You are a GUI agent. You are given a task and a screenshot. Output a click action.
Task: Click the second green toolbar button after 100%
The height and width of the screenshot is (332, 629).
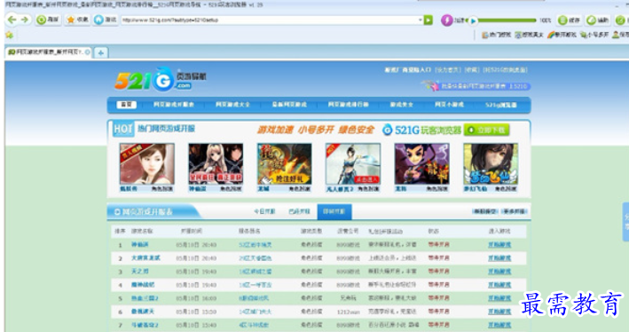tap(598, 20)
